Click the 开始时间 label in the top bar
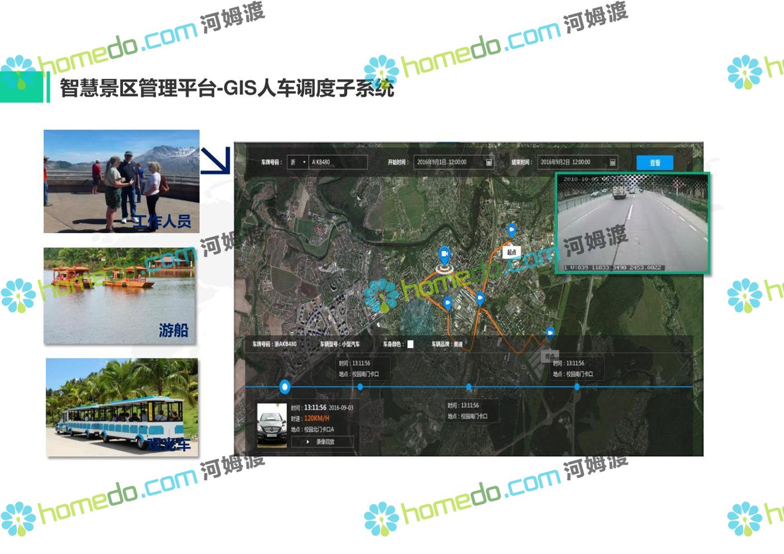Viewport: 784px width, 554px height. click(x=398, y=163)
